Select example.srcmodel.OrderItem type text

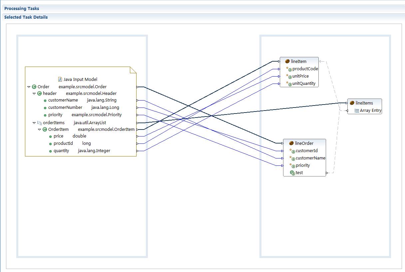[106, 130]
